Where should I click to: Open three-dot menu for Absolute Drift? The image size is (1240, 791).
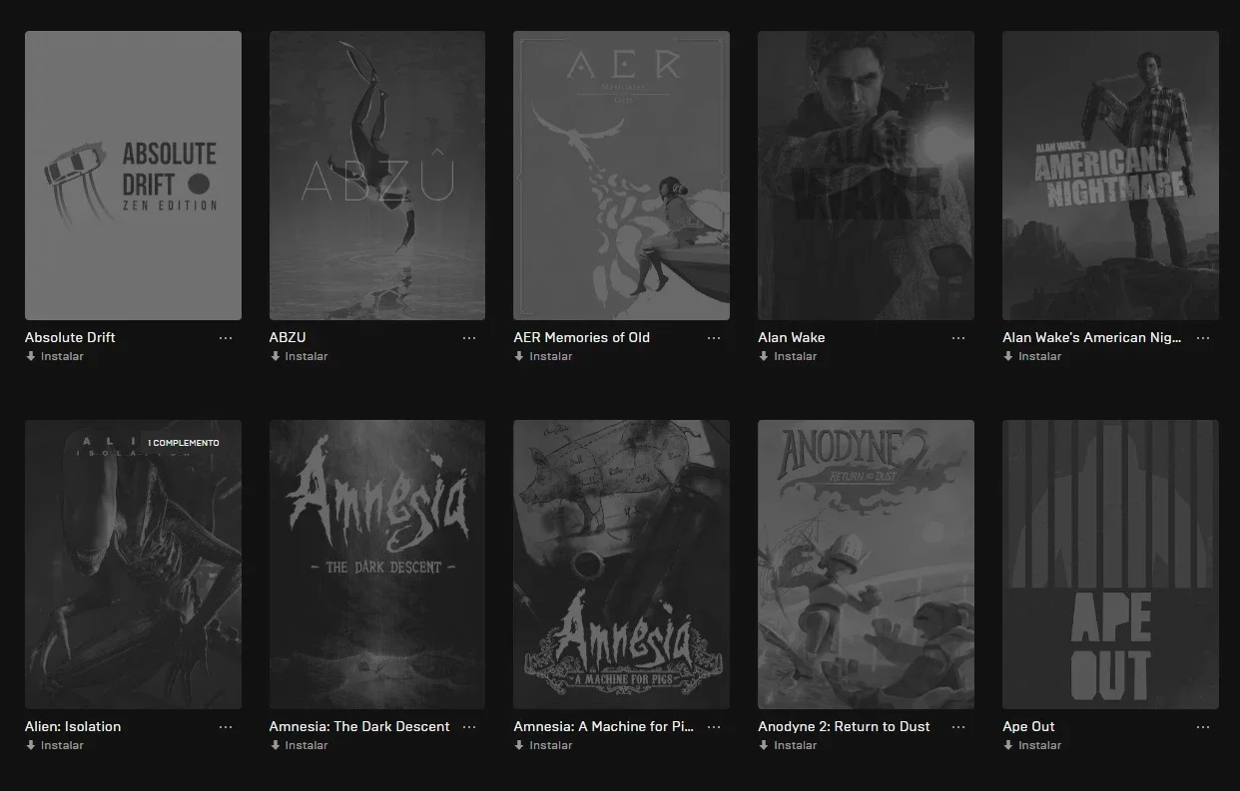226,338
